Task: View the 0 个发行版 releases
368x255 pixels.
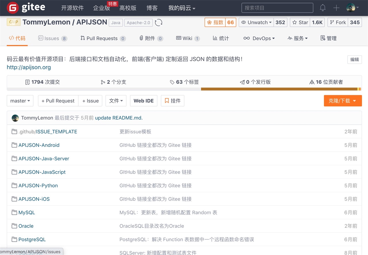Action: click(255, 82)
